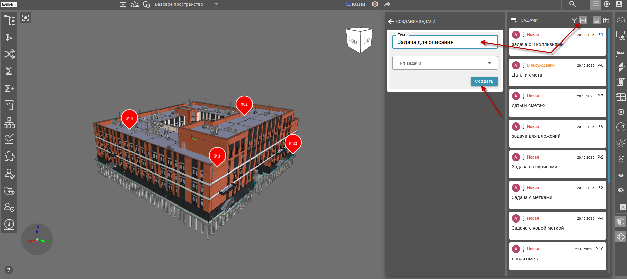The image size is (627, 279).
Task: Expand the Тип задачи dropdown
Action: [489, 63]
